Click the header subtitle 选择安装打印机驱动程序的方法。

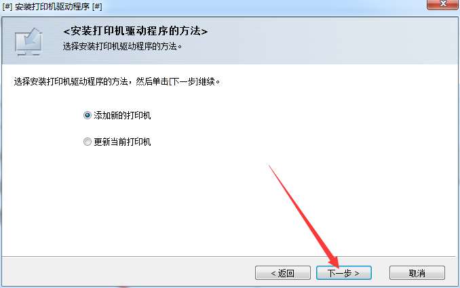coord(122,46)
